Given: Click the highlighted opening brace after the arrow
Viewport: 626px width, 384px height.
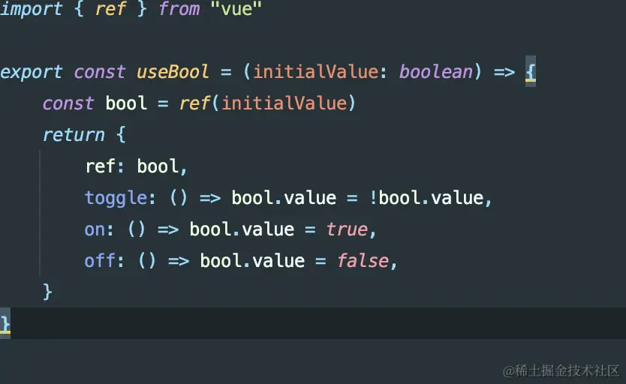Looking at the screenshot, I should pos(531,72).
